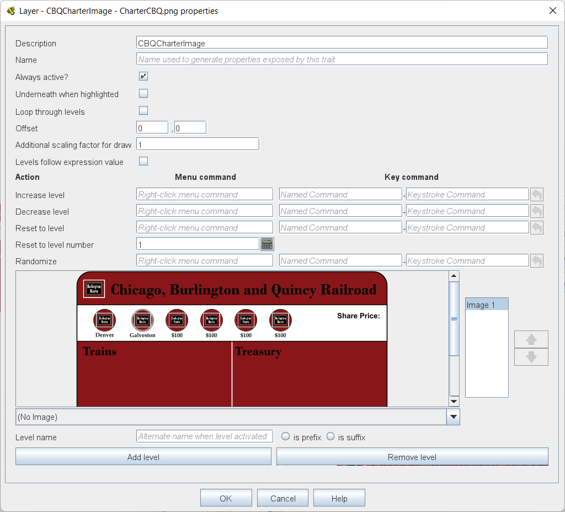Click the Description field containing CBQCharterImage
The image size is (565, 512).
(342, 43)
